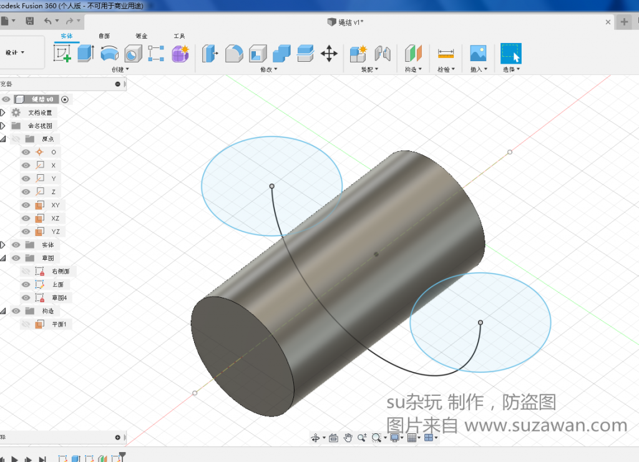Open the 创建 dropdown menu

(x=120, y=69)
